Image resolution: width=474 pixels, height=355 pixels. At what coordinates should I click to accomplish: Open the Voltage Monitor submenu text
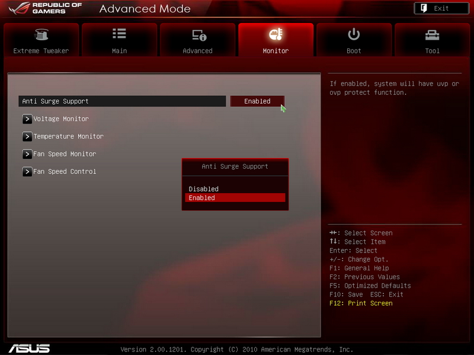click(x=61, y=119)
